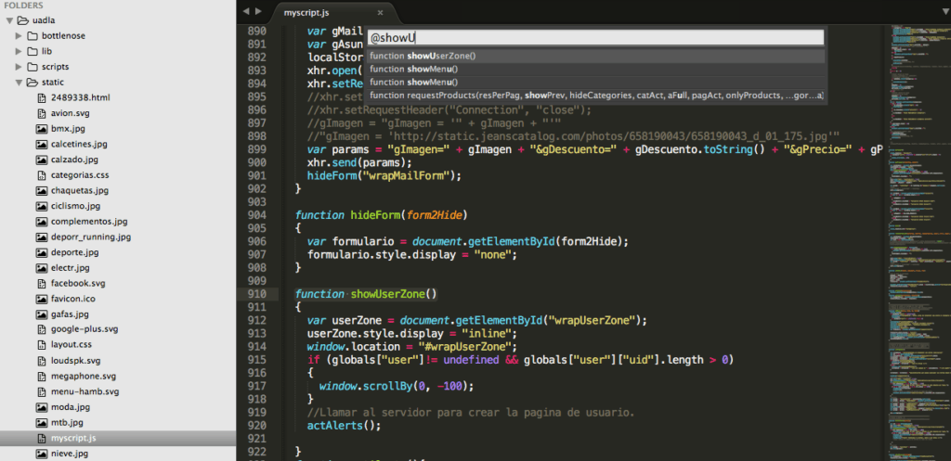Click the uadla folder icon
The width and height of the screenshot is (951, 461).
(23, 20)
